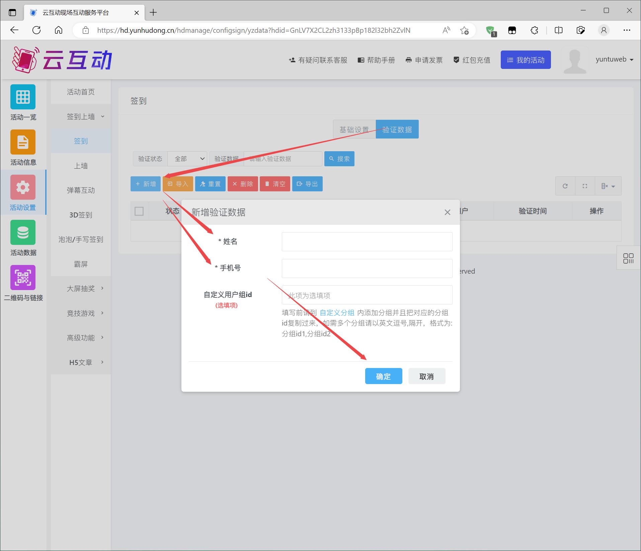Click the 姓名 input field

(367, 242)
